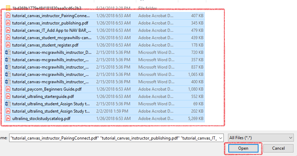Image resolution: width=297 pixels, height=156 pixels.
Task: Click the PDF icon beside tutorial_canvas_instructor_publishing.pdf
Action: click(x=8, y=23)
